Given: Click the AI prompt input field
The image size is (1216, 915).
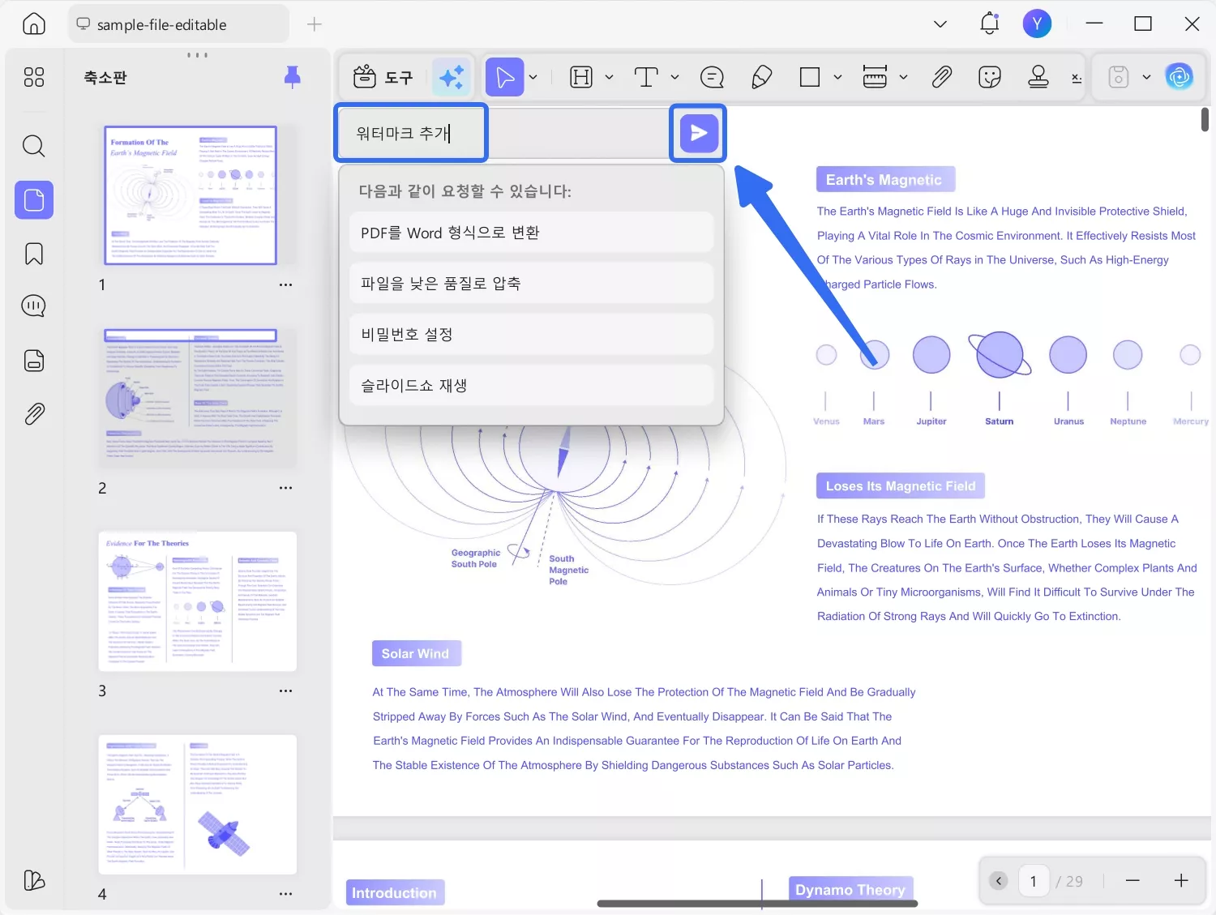Looking at the screenshot, I should click(x=503, y=133).
